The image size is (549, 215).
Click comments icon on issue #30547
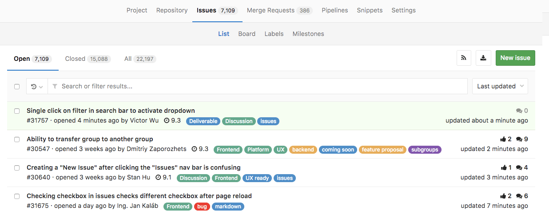[519, 139]
